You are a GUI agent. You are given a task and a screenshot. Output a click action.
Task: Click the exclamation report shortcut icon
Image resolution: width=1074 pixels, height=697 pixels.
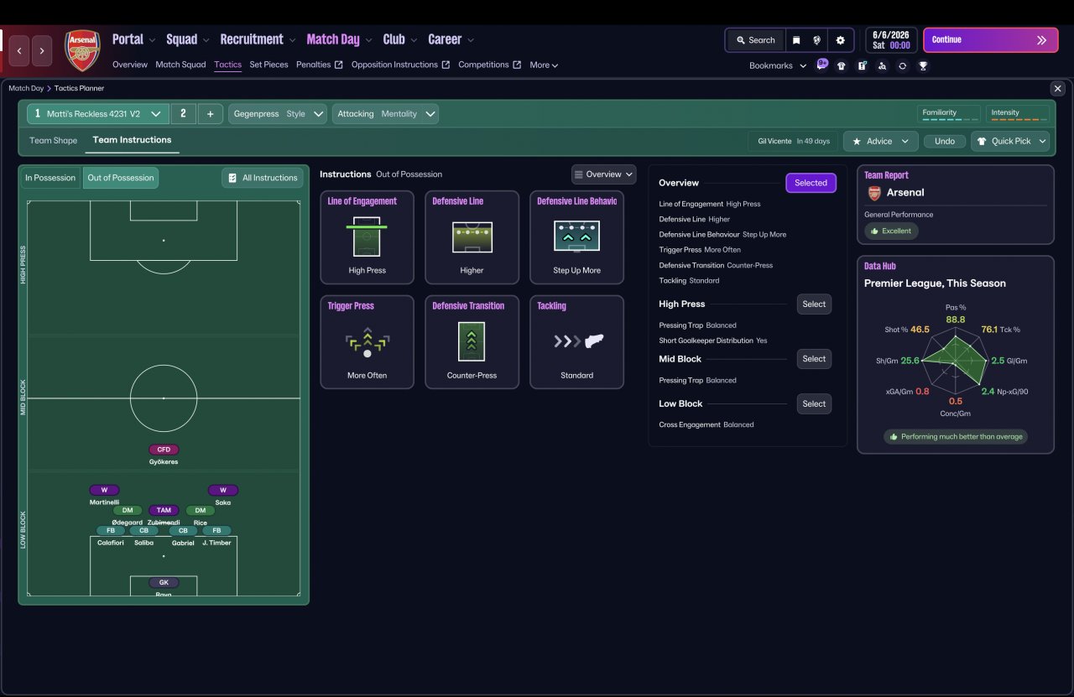[x=862, y=65]
